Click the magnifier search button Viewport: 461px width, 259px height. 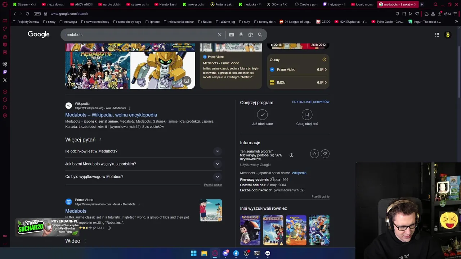click(260, 35)
